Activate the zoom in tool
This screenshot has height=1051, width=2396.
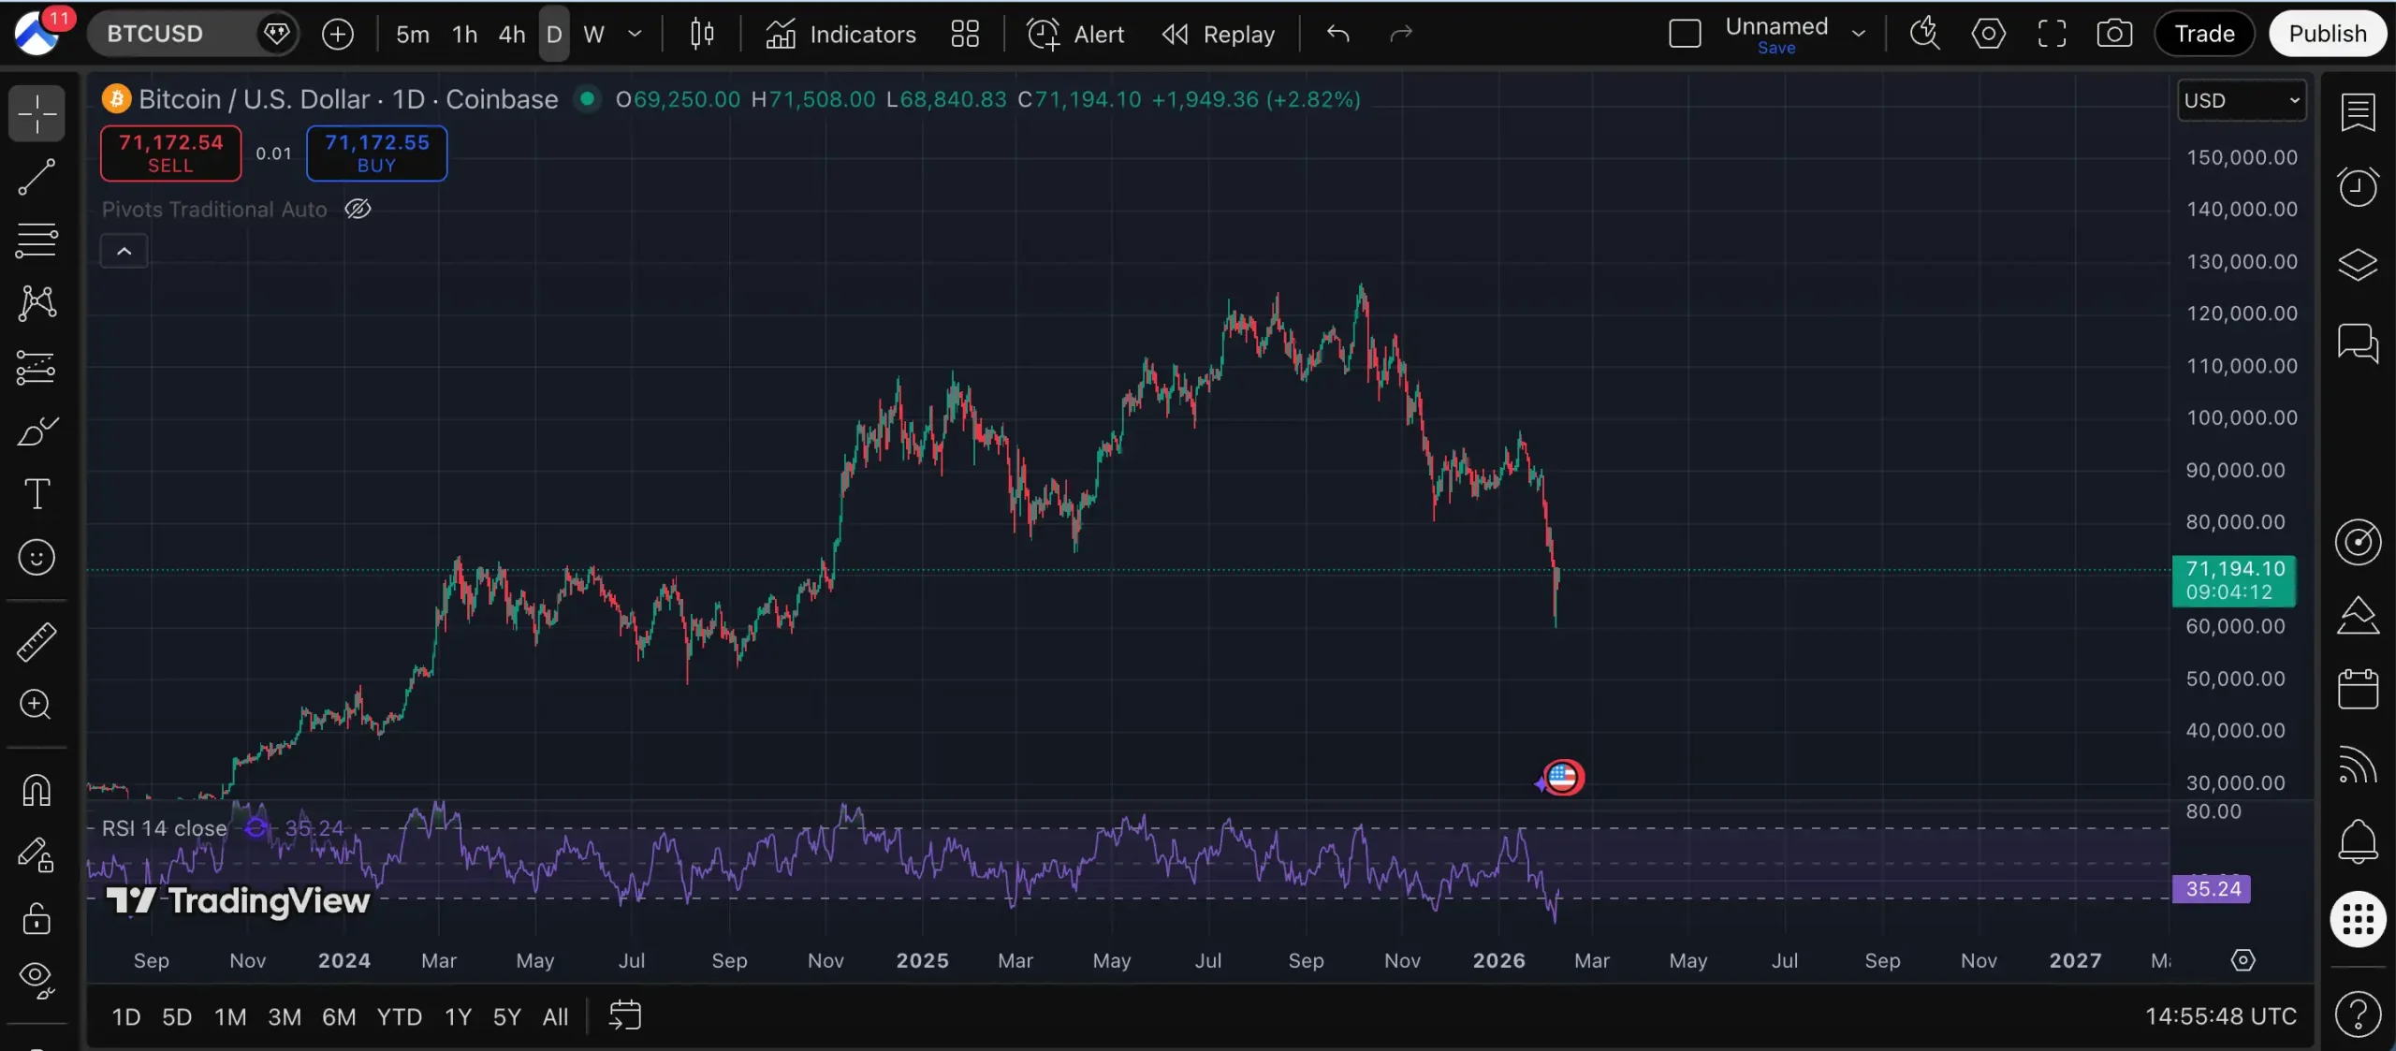click(37, 704)
